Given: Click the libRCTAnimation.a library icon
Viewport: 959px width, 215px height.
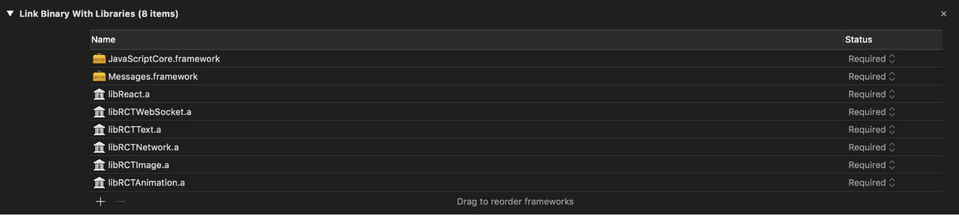Looking at the screenshot, I should pyautogui.click(x=99, y=183).
